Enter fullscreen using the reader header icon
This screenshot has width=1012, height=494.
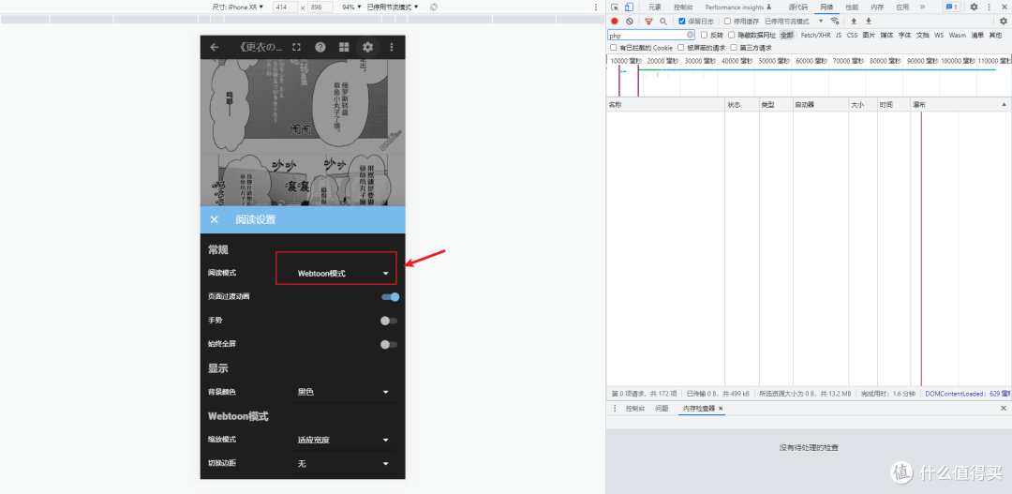(x=297, y=47)
